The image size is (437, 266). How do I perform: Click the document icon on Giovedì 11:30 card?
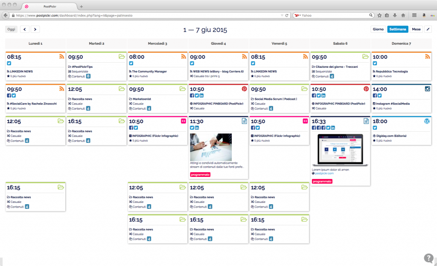click(x=245, y=121)
